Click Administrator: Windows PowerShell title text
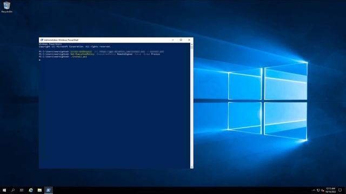Screen dimensions: 346x194 pos(61,40)
